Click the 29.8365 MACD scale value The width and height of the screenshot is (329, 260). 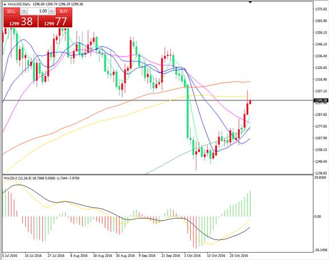320,178
